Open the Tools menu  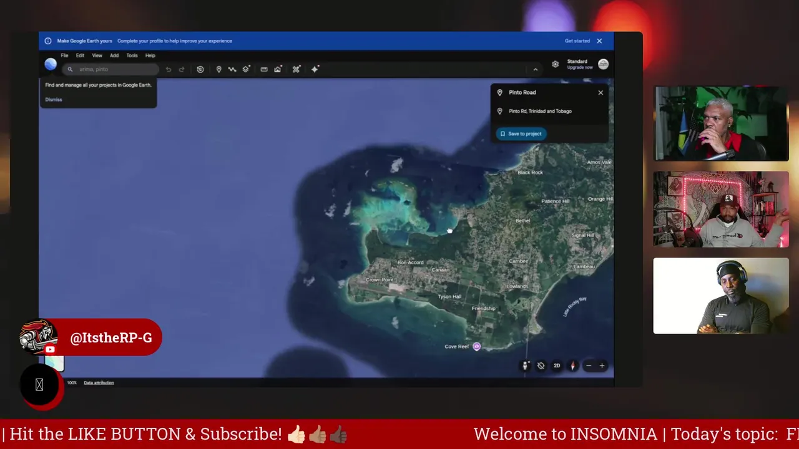132,56
